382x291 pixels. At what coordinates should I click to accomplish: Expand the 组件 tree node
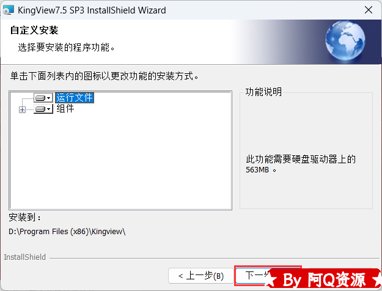(22, 109)
